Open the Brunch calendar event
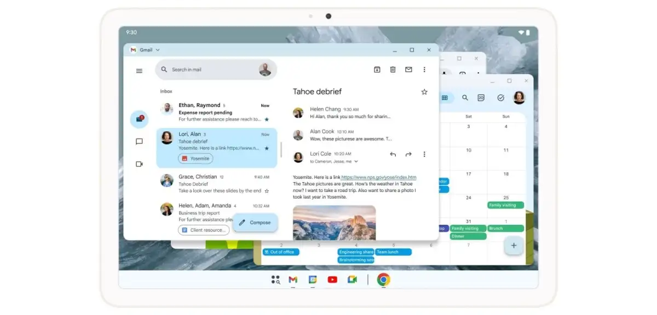657x315 pixels. point(506,229)
